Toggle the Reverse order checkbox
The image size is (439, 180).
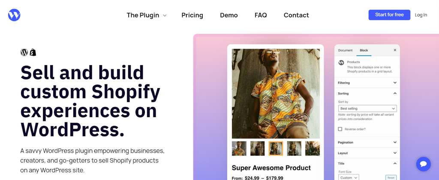tap(340, 129)
